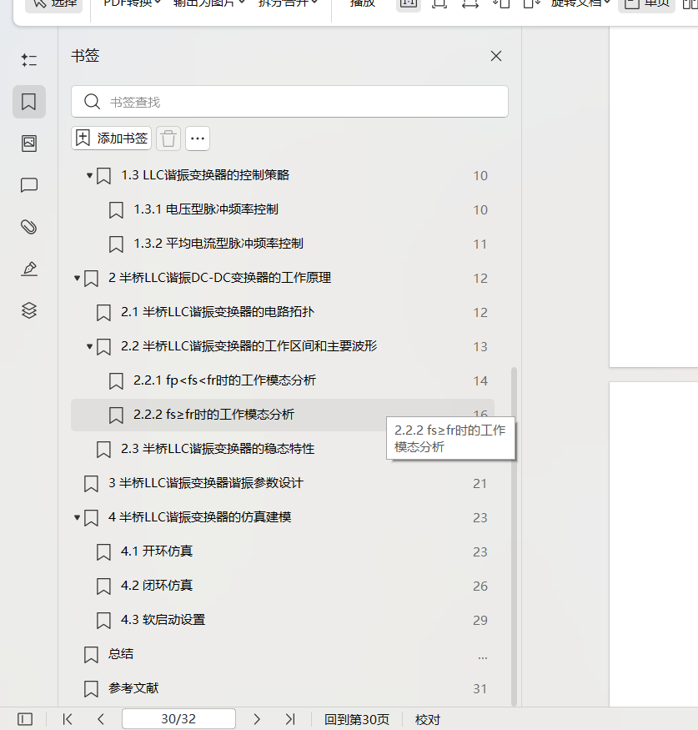
Task: Open bookmark 2.3 半桥LLC谐振变换器的稳态特性
Action: tap(218, 449)
